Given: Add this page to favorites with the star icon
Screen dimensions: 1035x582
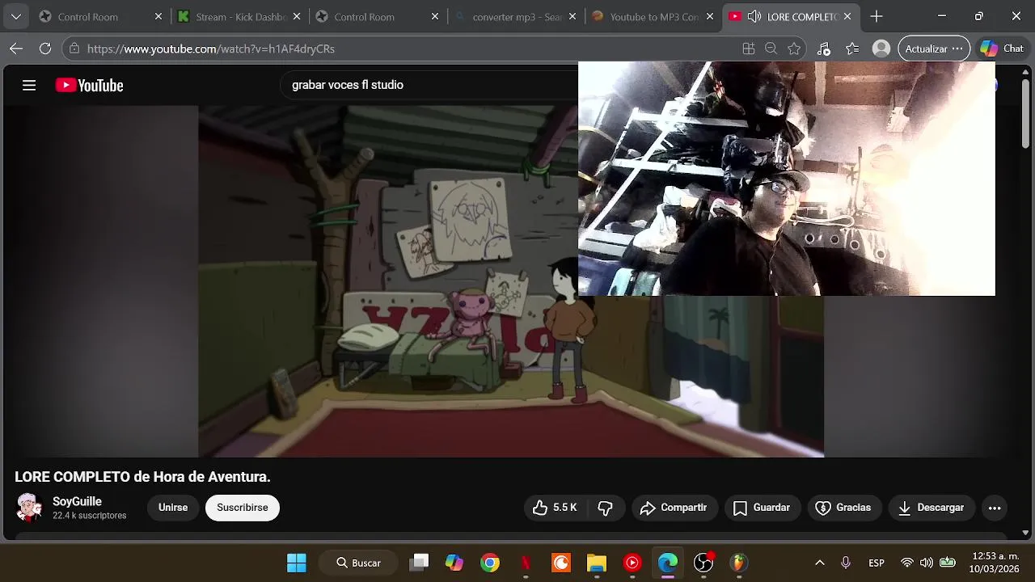Looking at the screenshot, I should (x=794, y=48).
